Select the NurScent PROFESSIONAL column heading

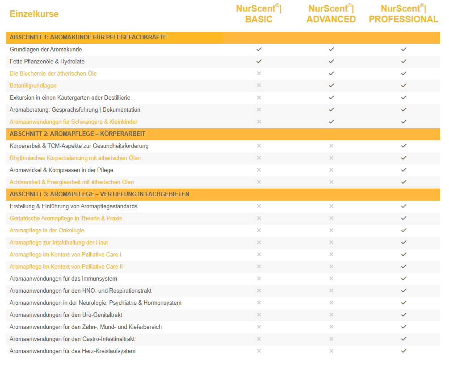coord(403,13)
